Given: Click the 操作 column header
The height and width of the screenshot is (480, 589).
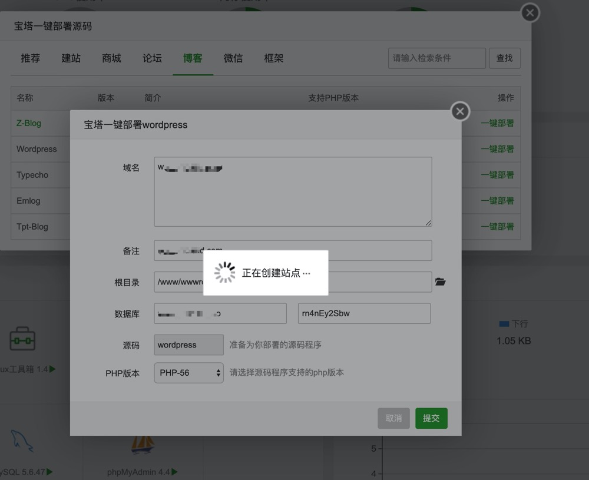Looking at the screenshot, I should tap(505, 98).
